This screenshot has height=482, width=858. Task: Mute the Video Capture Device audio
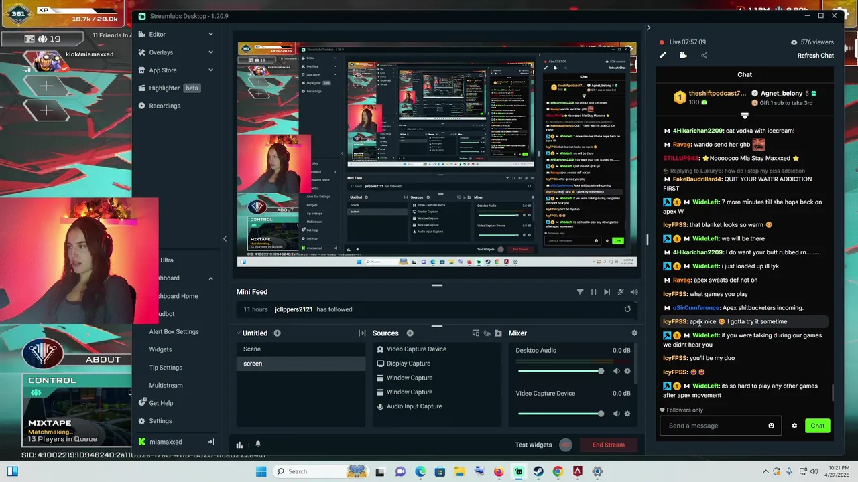tap(617, 414)
